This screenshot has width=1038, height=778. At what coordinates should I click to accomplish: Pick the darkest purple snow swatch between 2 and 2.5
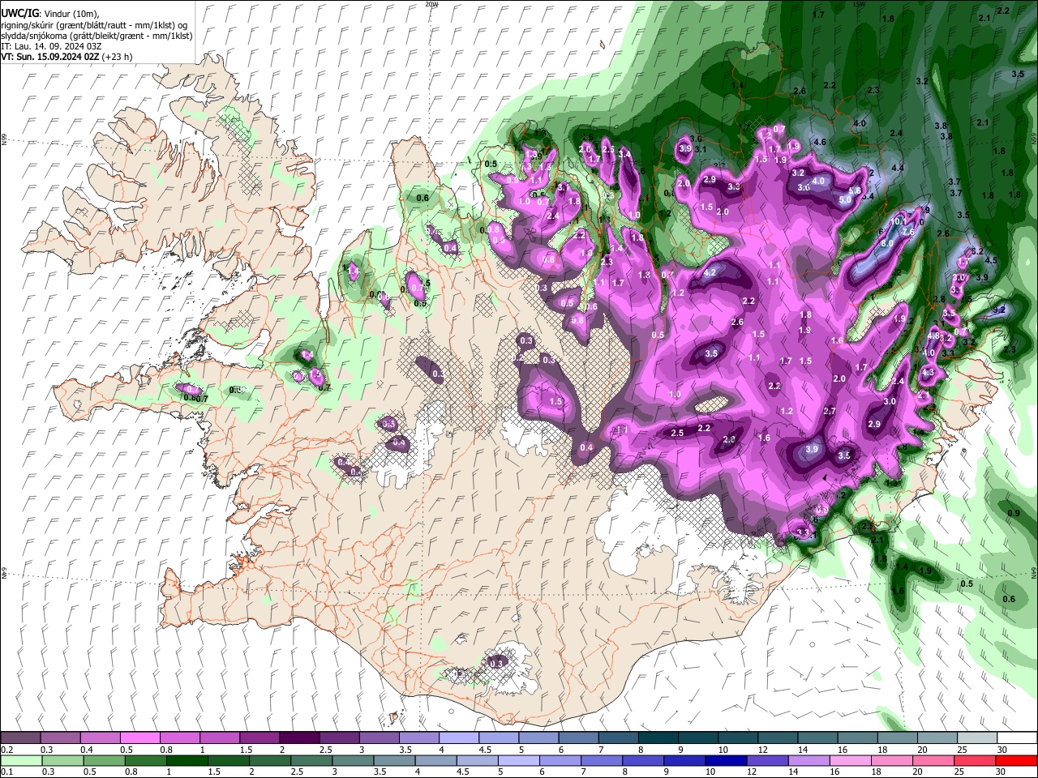[x=299, y=737]
